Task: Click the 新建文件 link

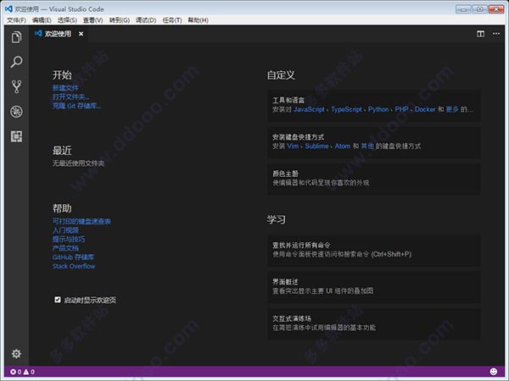Action: tap(65, 88)
